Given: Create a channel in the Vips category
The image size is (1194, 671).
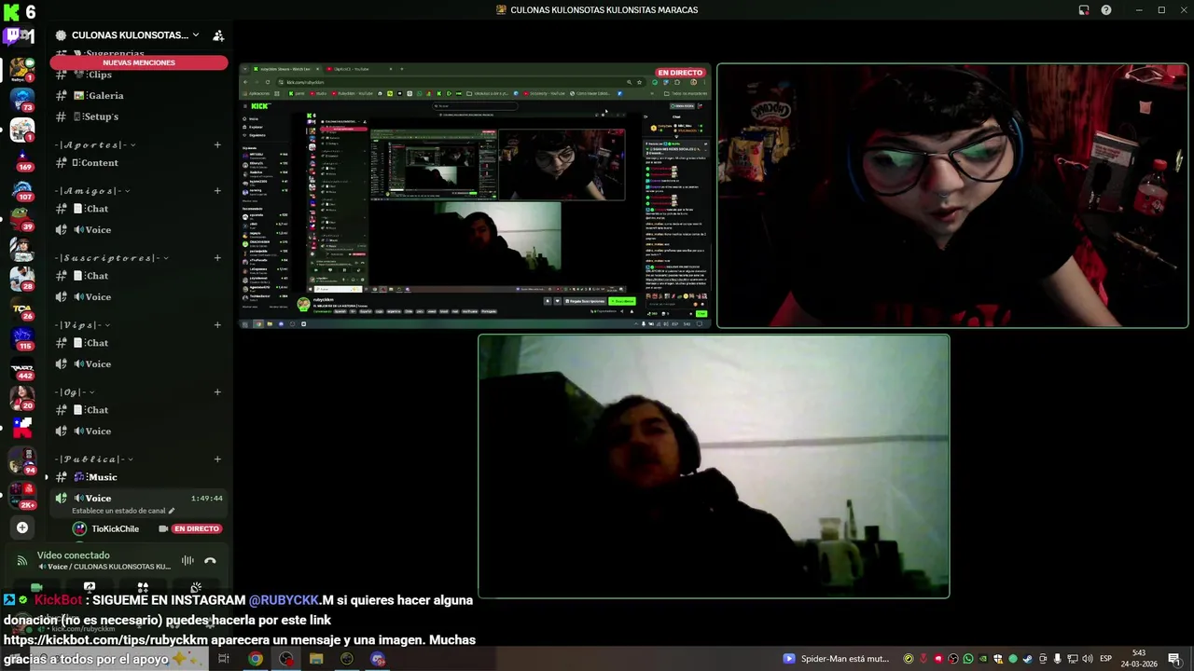Looking at the screenshot, I should (217, 325).
